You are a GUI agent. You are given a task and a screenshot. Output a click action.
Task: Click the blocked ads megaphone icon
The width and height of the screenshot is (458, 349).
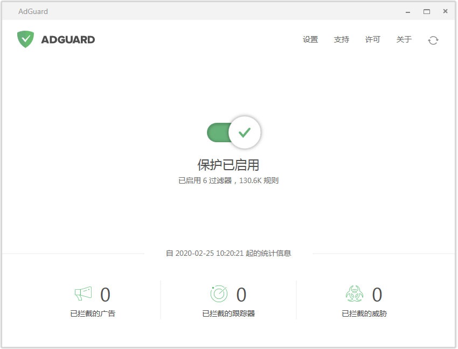pyautogui.click(x=83, y=294)
